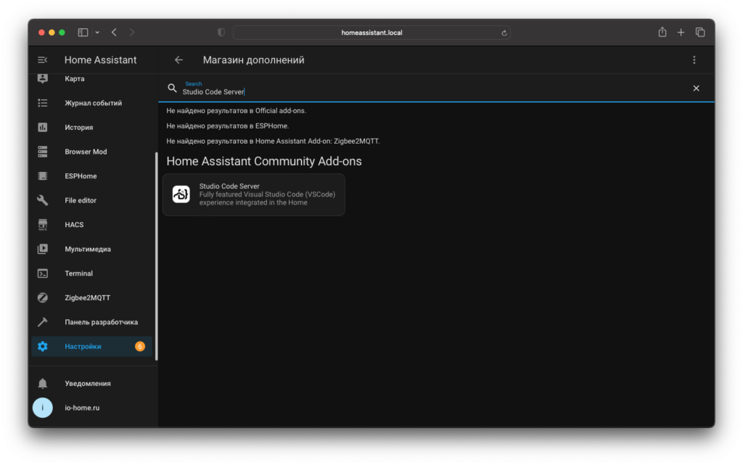Viewport: 743px width, 465px height.
Task: Click the Настройки notification badge 6
Action: (x=140, y=346)
